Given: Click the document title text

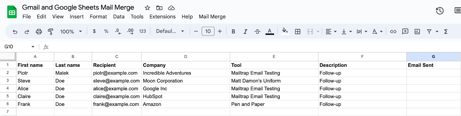Looking at the screenshot, I should (78, 7).
